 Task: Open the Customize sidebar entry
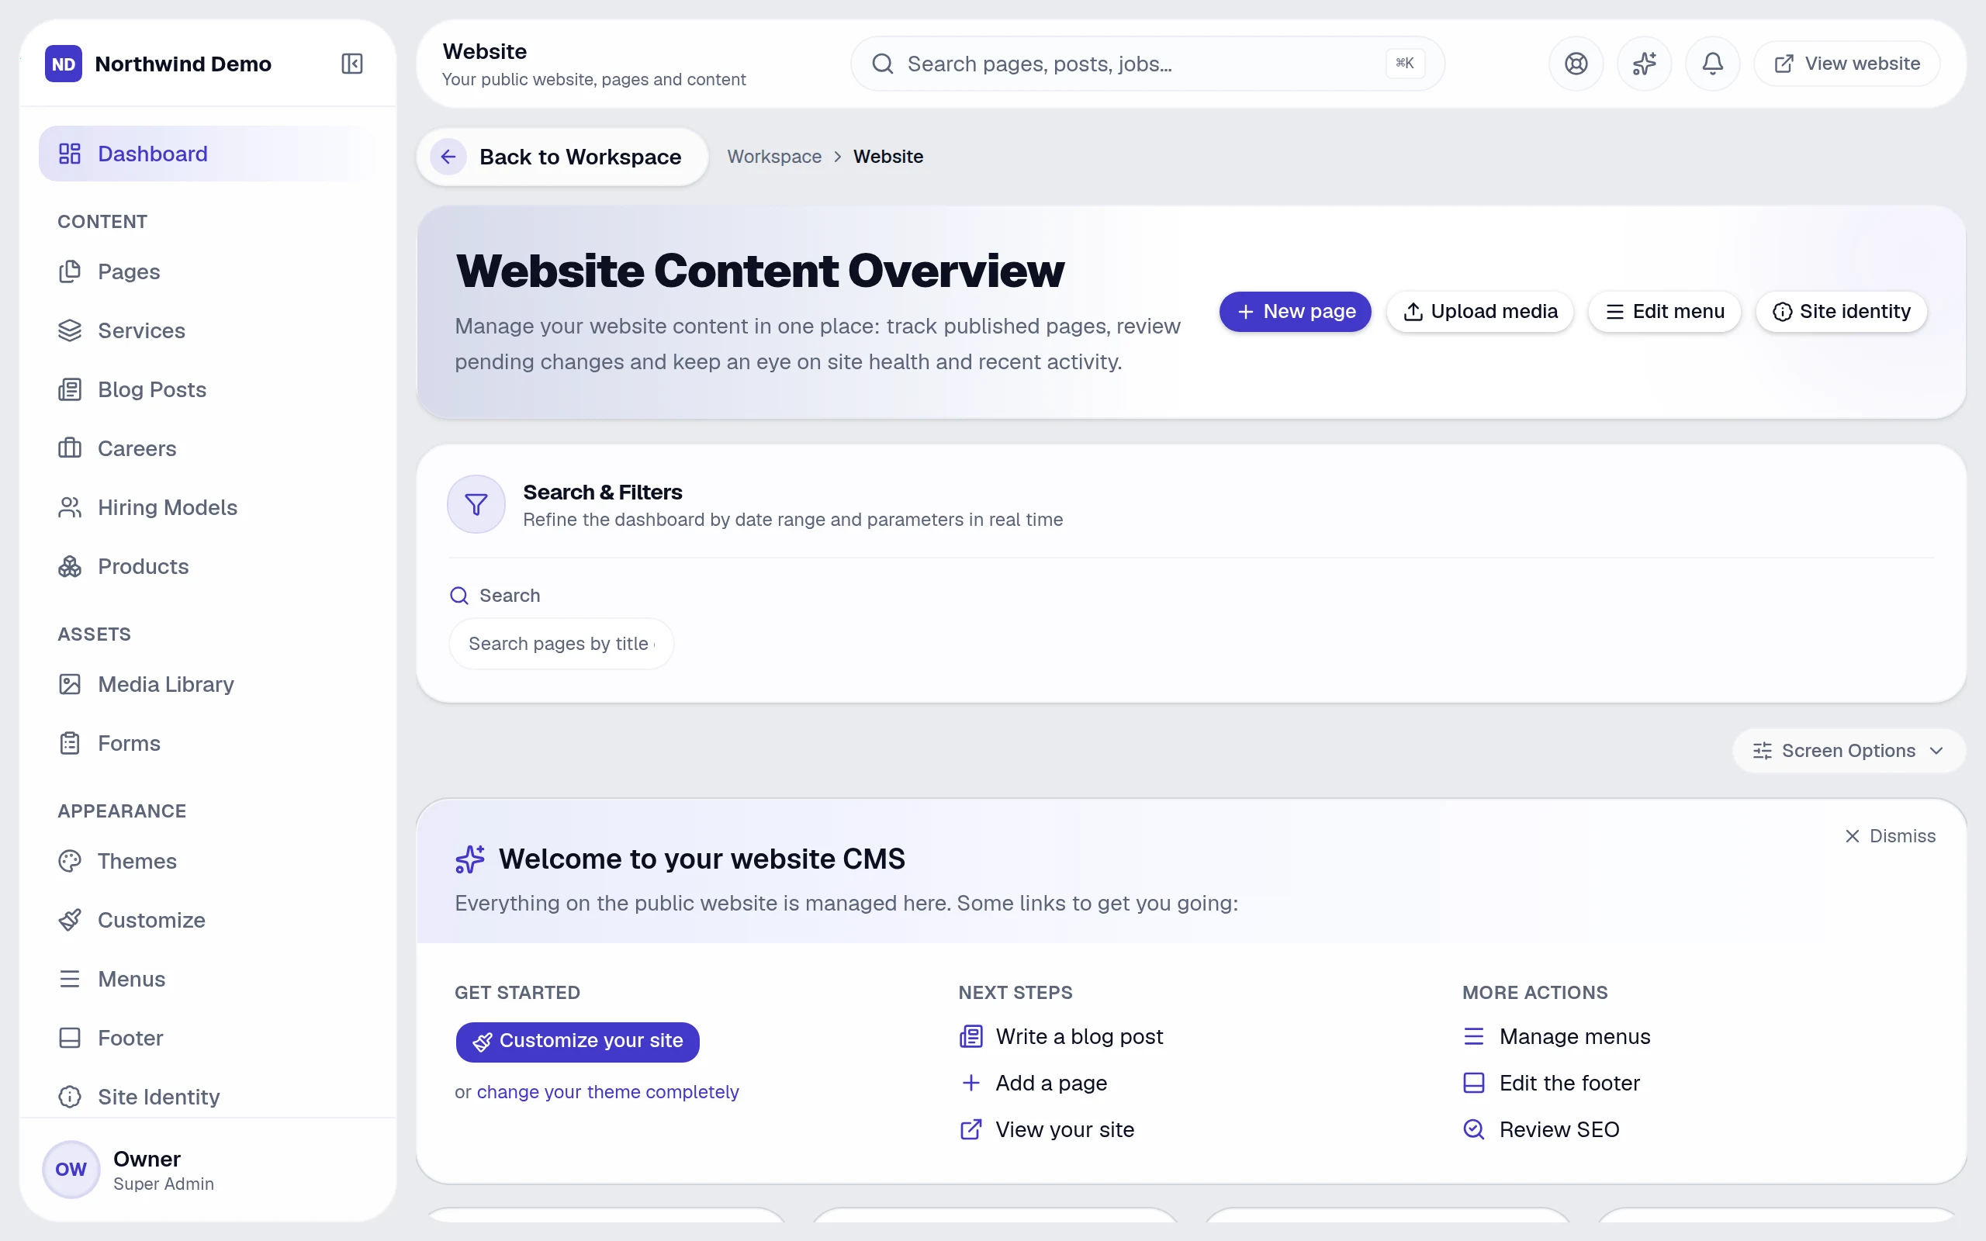tap(209, 920)
